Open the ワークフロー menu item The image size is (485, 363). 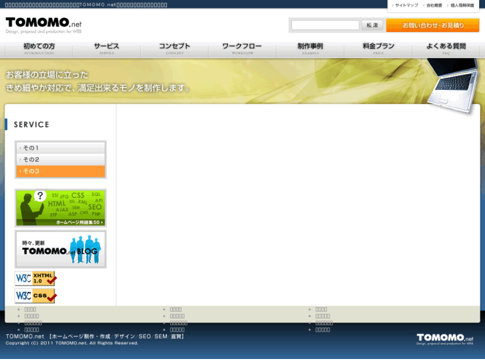[x=242, y=49]
